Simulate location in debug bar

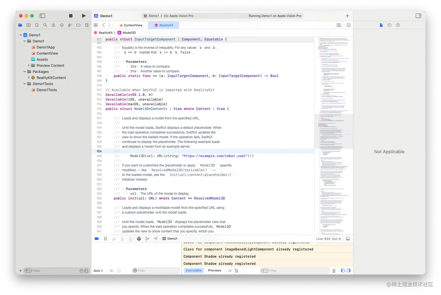click(x=156, y=239)
